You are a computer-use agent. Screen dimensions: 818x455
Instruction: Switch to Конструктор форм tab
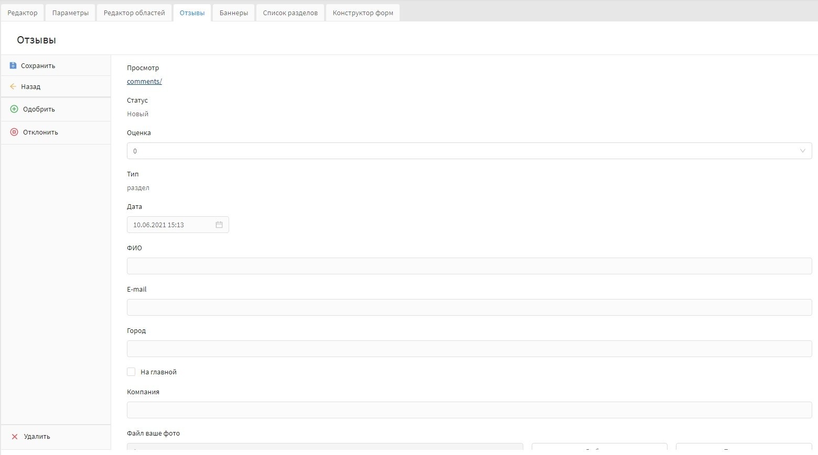point(363,13)
